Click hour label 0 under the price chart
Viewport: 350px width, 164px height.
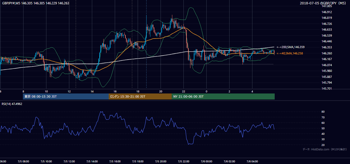point(206,91)
